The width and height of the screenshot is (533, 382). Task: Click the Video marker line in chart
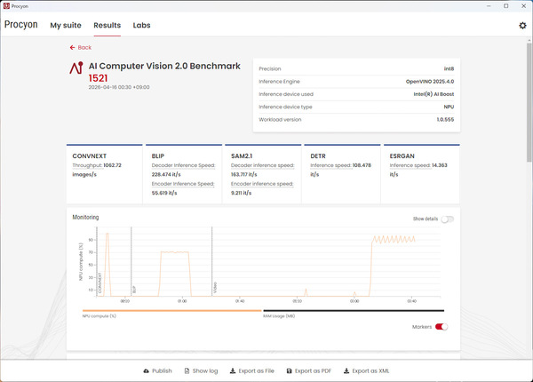click(212, 262)
